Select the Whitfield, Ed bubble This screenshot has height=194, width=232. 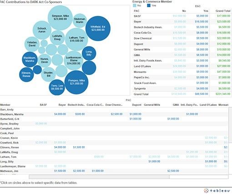coord(98,28)
